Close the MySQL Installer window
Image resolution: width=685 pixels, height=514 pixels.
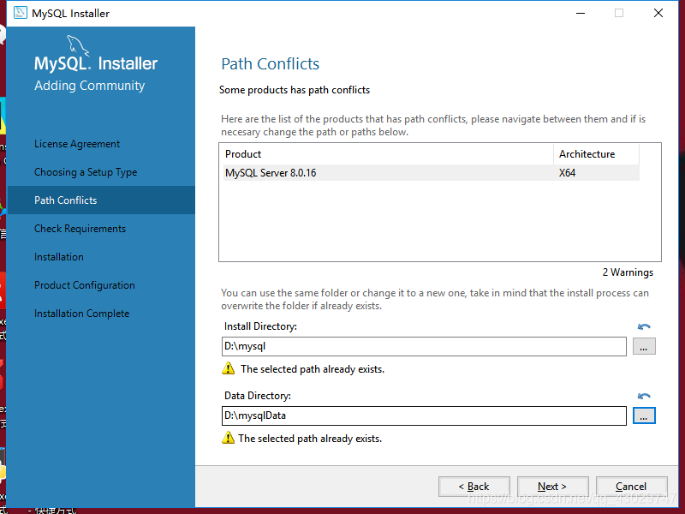click(x=658, y=13)
